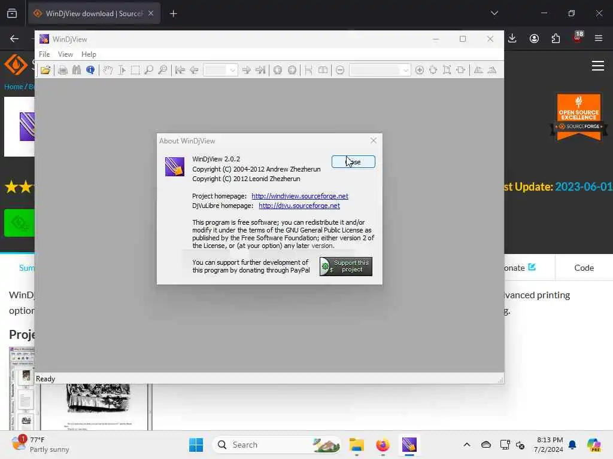Image resolution: width=613 pixels, height=459 pixels.
Task: Click the actual size zoom icon
Action: pos(433,71)
